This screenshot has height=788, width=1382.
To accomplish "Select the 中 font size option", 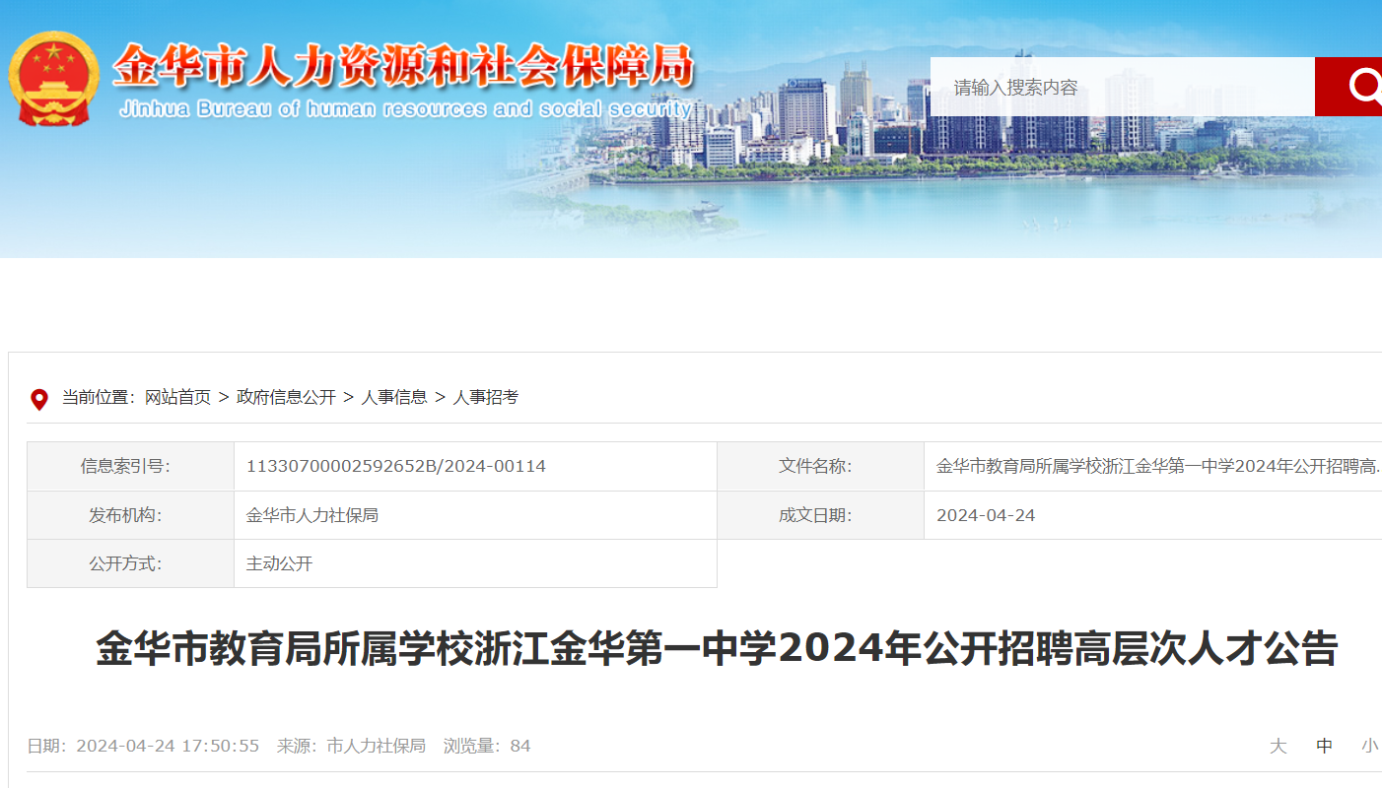I will click(x=1324, y=746).
